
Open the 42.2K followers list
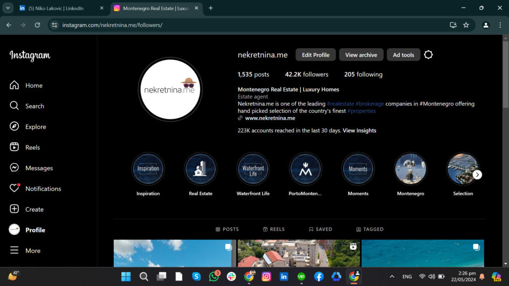pos(306,74)
